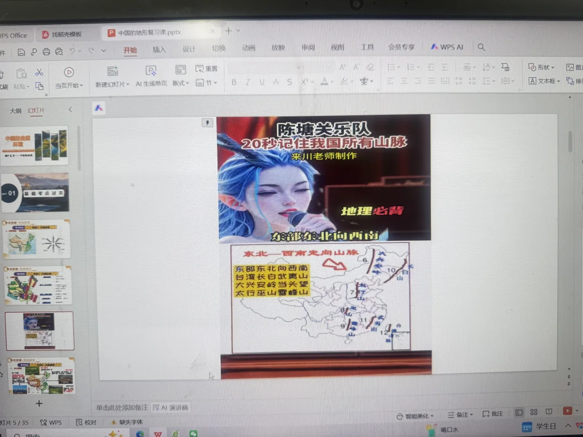Screen dimensions: 583x437
Task: Open the bullet list dropdown
Action: 398,67
